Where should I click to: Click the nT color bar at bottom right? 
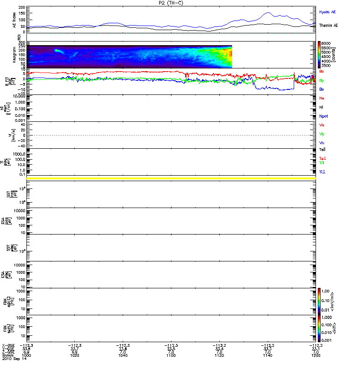(x=319, y=328)
